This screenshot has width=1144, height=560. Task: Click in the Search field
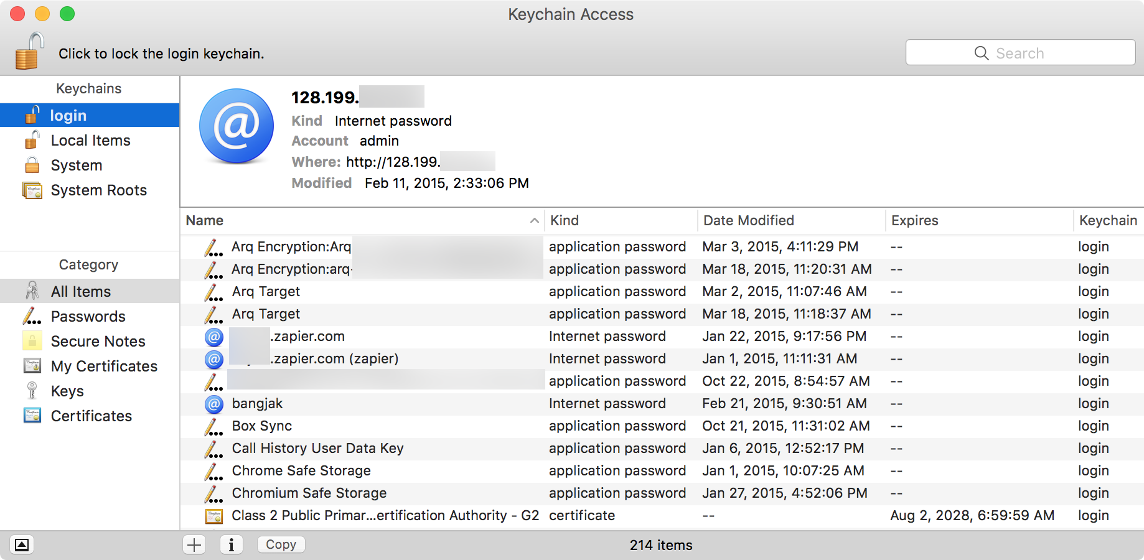1021,53
